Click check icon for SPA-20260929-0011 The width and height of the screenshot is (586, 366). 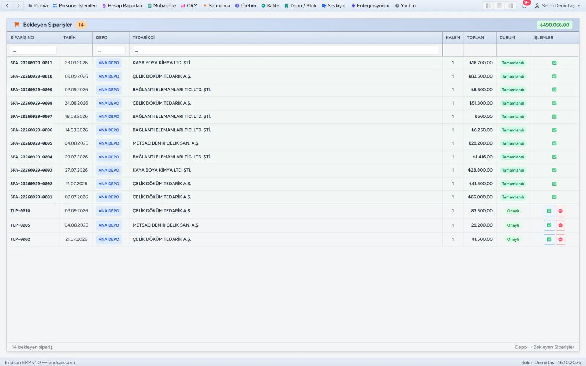pos(554,63)
